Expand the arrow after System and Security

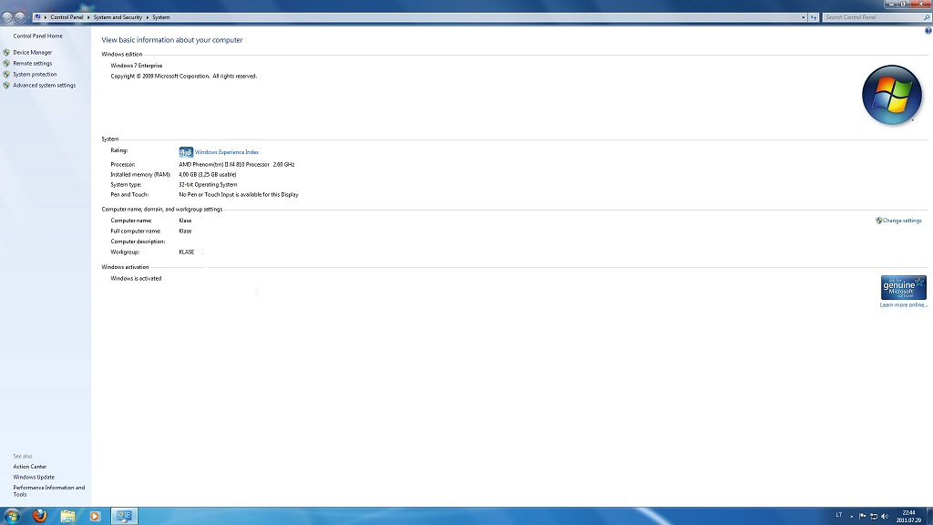tap(148, 17)
